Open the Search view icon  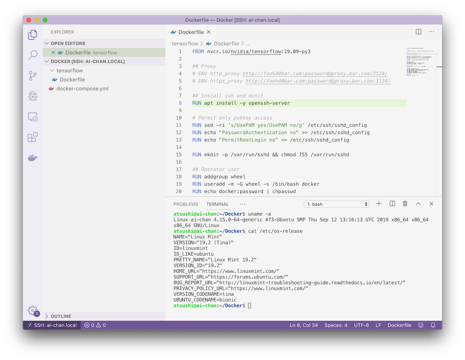click(x=33, y=55)
